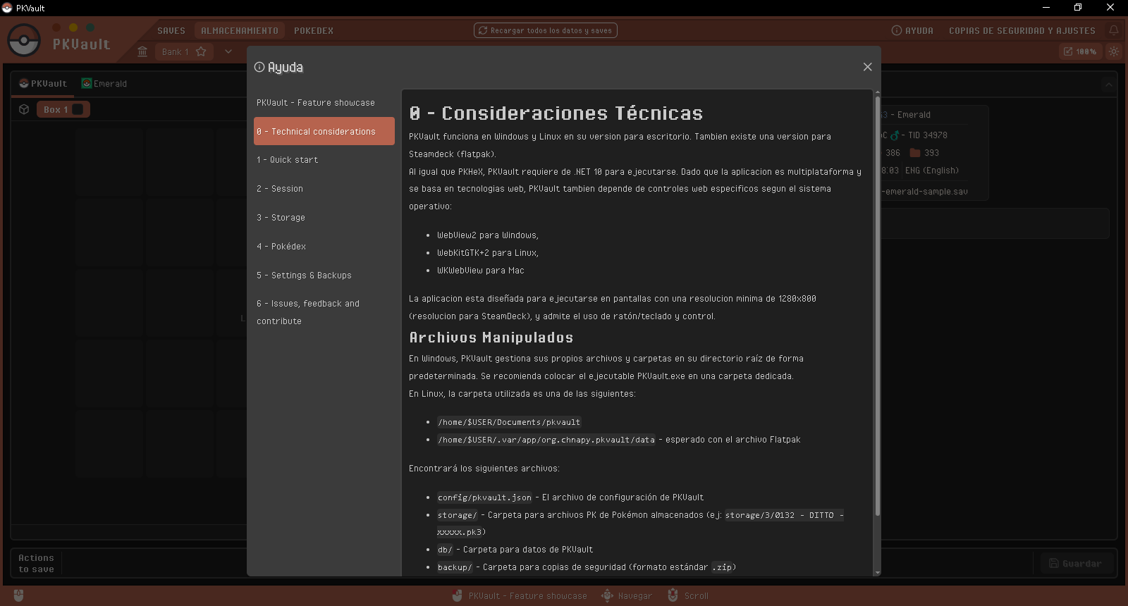Viewport: 1128px width, 606px height.
Task: Click the mouse icon before 'PKVault - Feature showcase'
Action: pyautogui.click(x=458, y=595)
